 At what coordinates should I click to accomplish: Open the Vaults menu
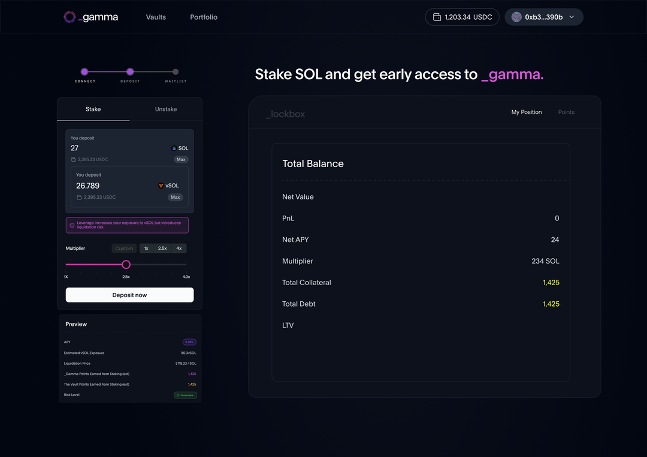(x=156, y=17)
